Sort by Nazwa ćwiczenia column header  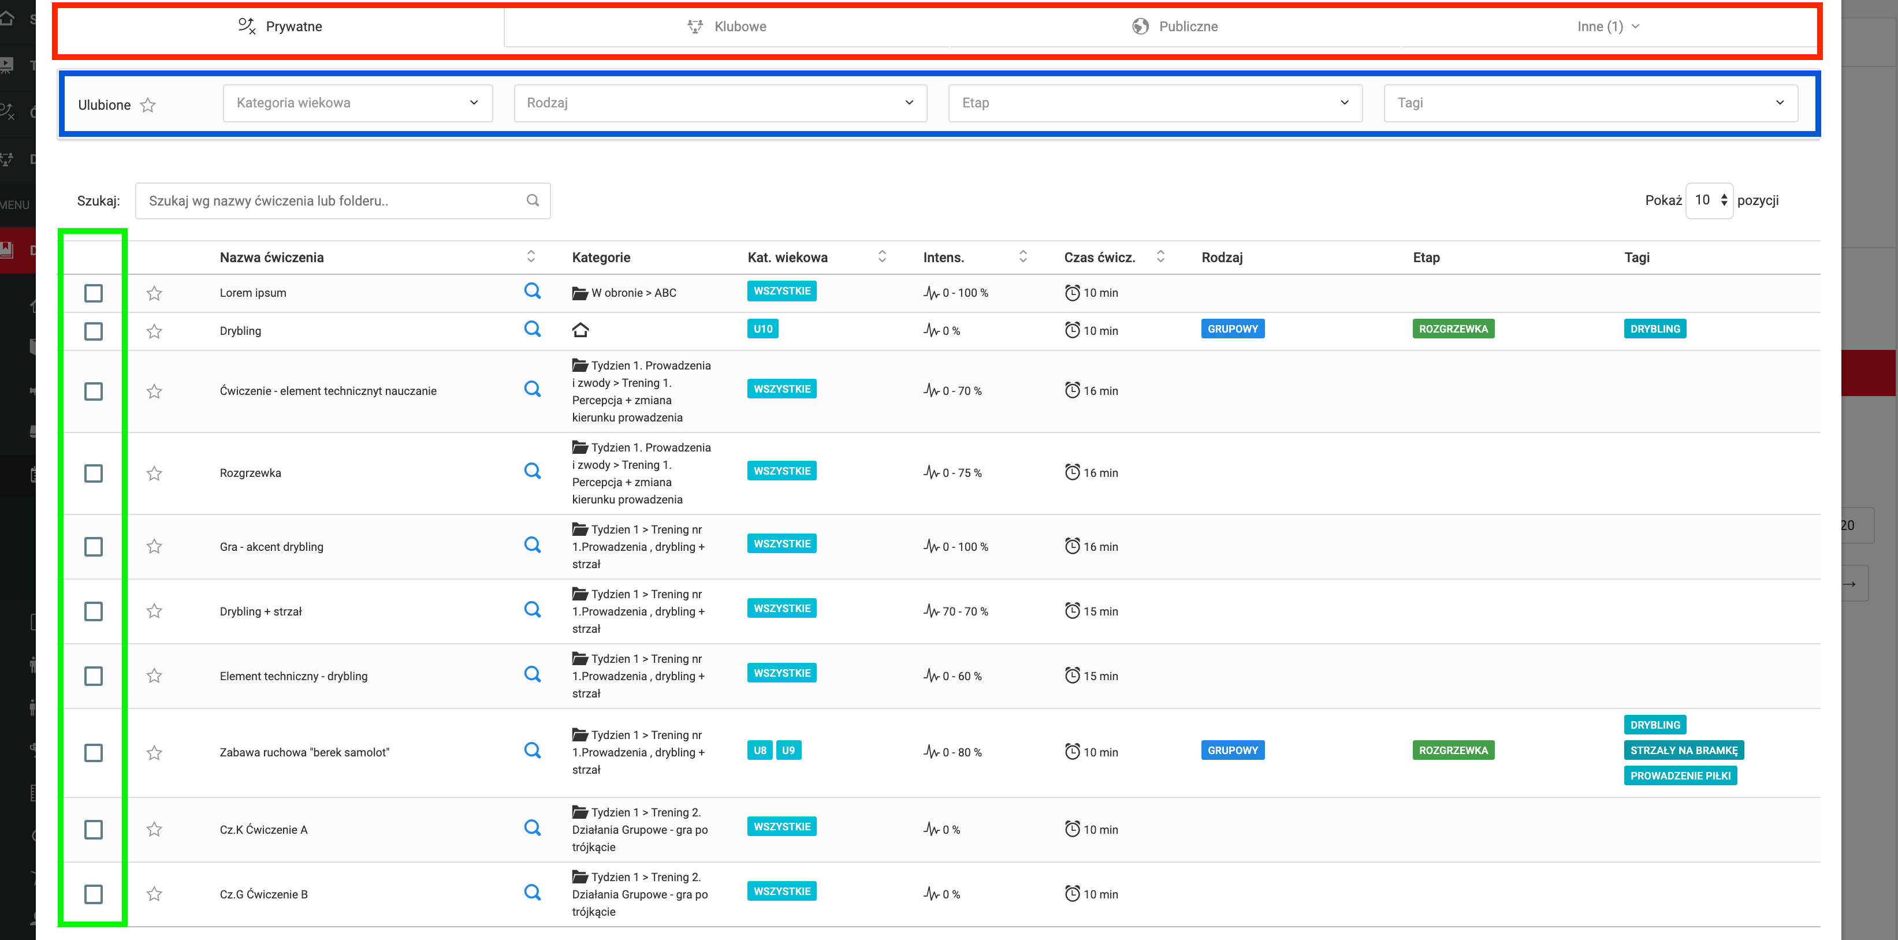272,257
